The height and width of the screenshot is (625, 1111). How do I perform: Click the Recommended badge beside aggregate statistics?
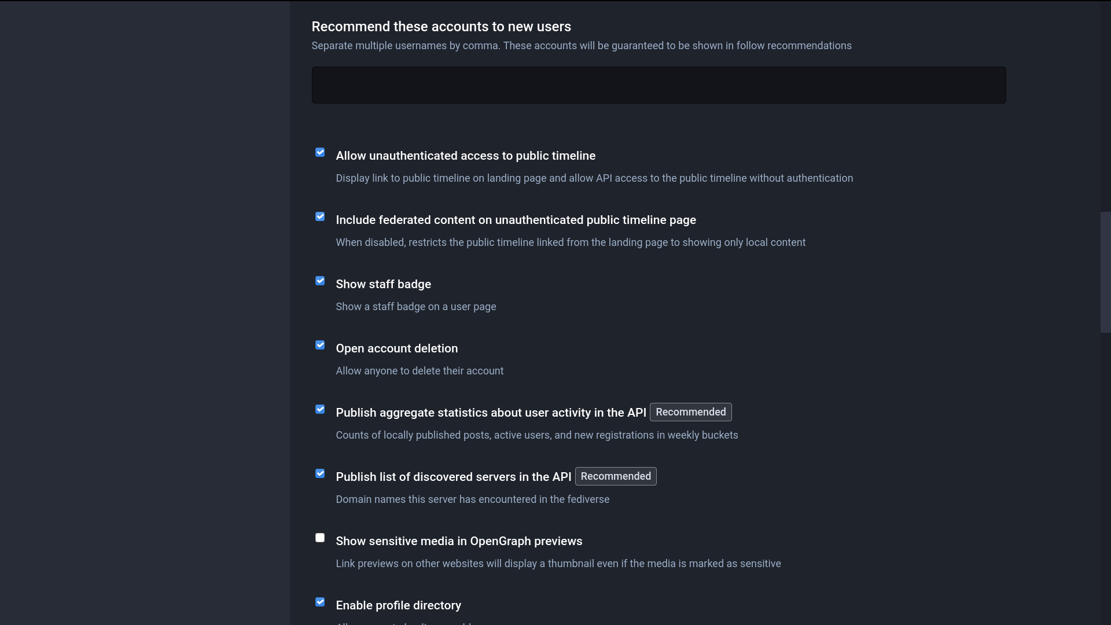[x=690, y=412]
